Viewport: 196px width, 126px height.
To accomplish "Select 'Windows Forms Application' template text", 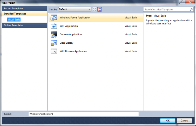I will point(75,18).
